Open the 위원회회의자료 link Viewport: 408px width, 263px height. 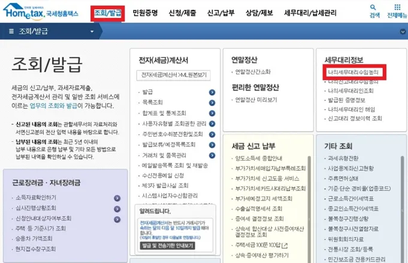[x=346, y=239]
